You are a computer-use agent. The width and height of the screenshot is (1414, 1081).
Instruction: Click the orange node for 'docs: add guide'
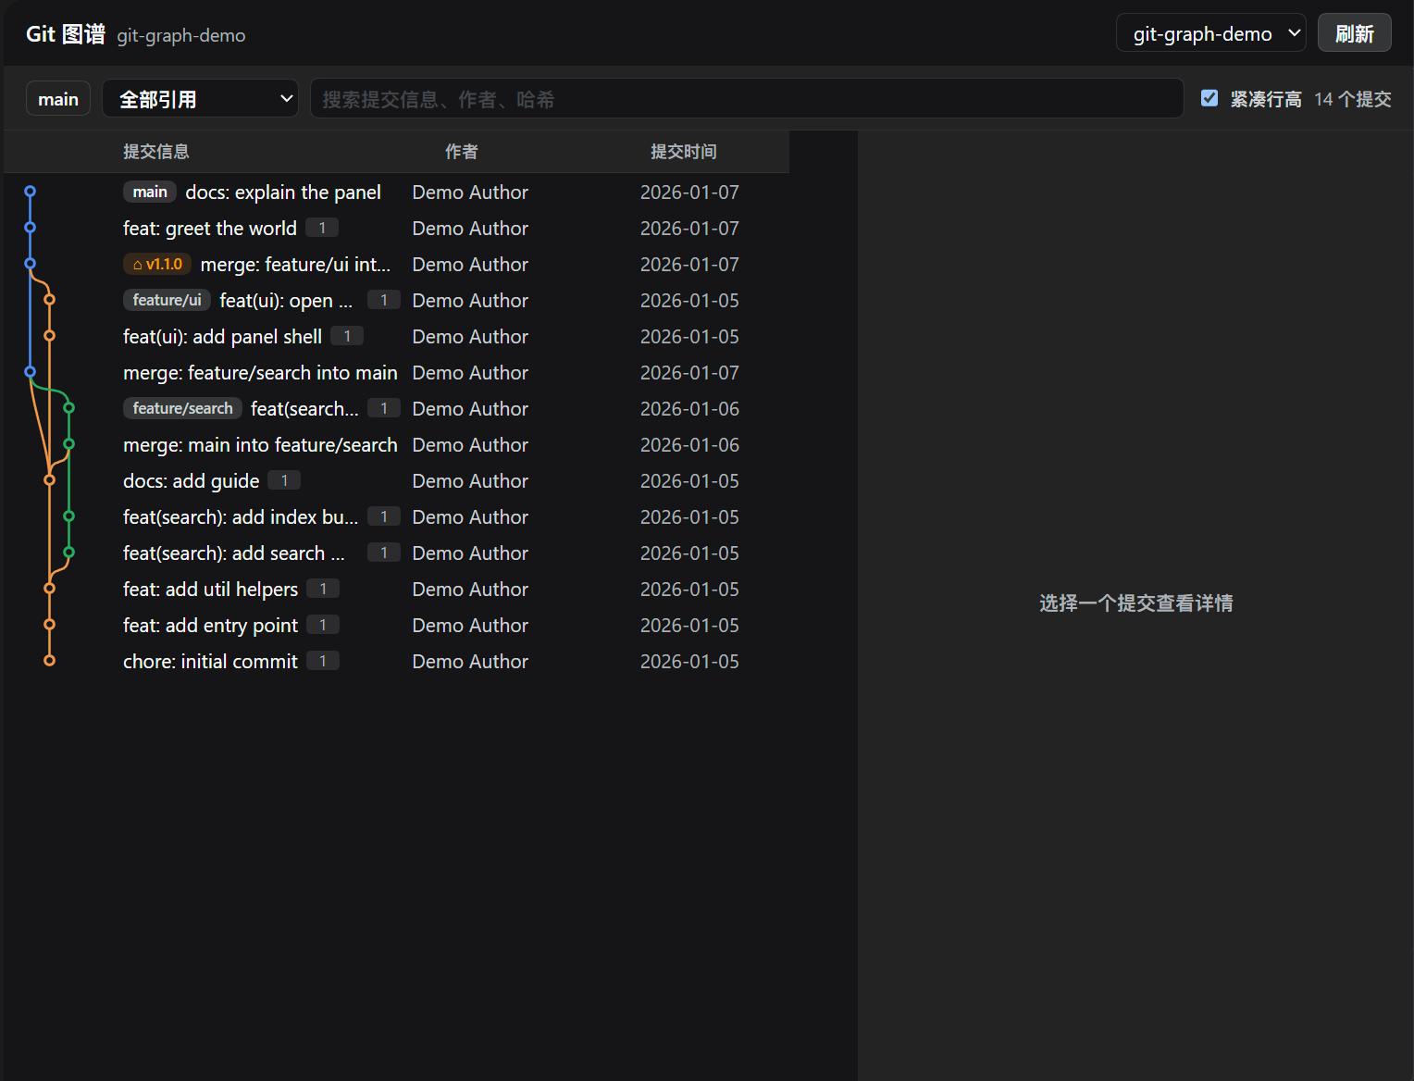(50, 480)
